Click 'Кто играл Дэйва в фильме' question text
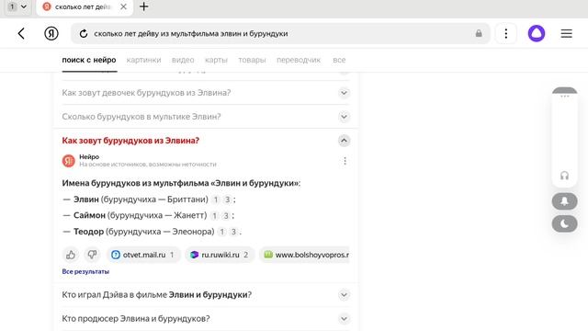The image size is (588, 331). pos(157,295)
